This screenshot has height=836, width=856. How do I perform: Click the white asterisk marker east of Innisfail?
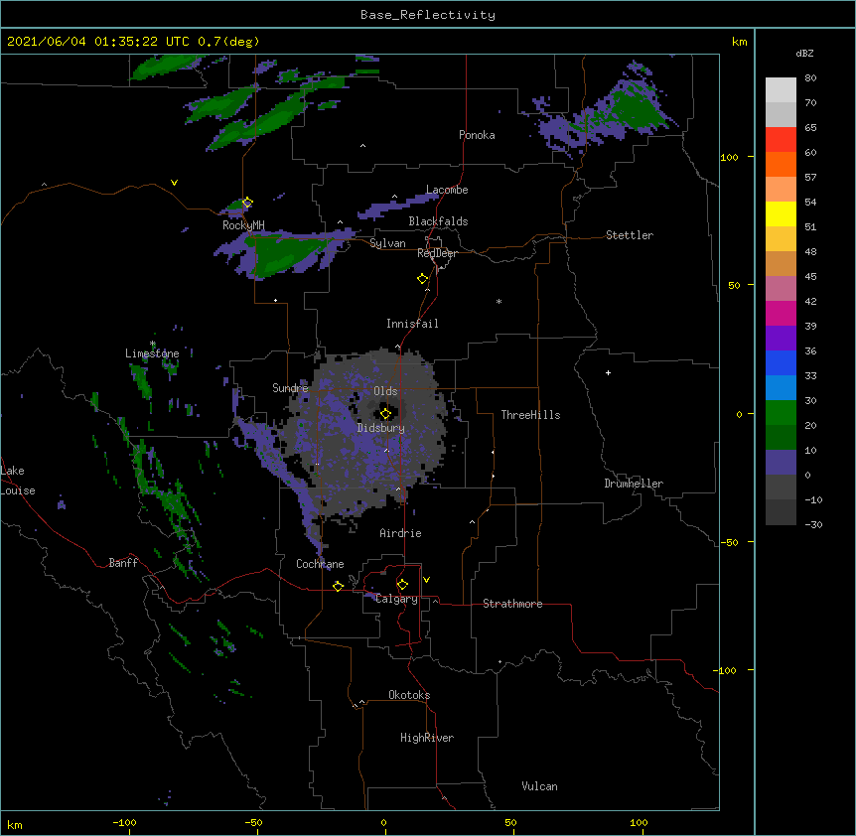(499, 301)
